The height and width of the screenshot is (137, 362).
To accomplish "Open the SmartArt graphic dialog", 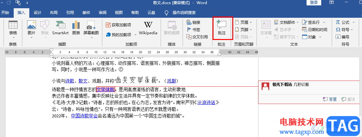I will click(x=60, y=28).
